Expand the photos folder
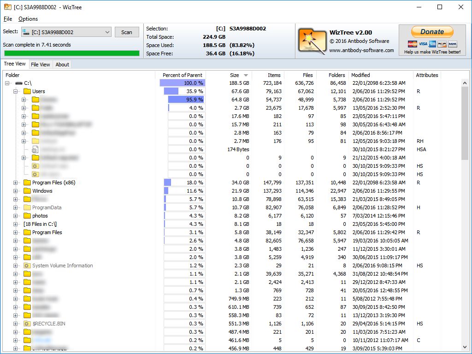Screen dimensions: 472x354 15,216
